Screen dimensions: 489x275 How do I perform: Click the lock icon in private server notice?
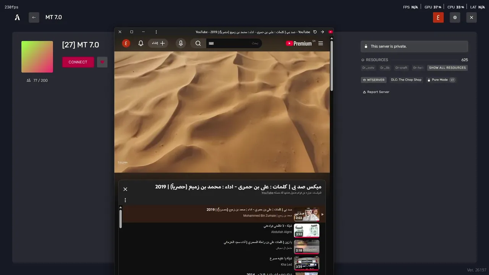[x=366, y=46]
